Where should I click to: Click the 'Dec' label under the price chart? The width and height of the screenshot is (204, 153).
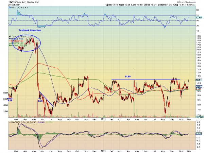coord(94,119)
